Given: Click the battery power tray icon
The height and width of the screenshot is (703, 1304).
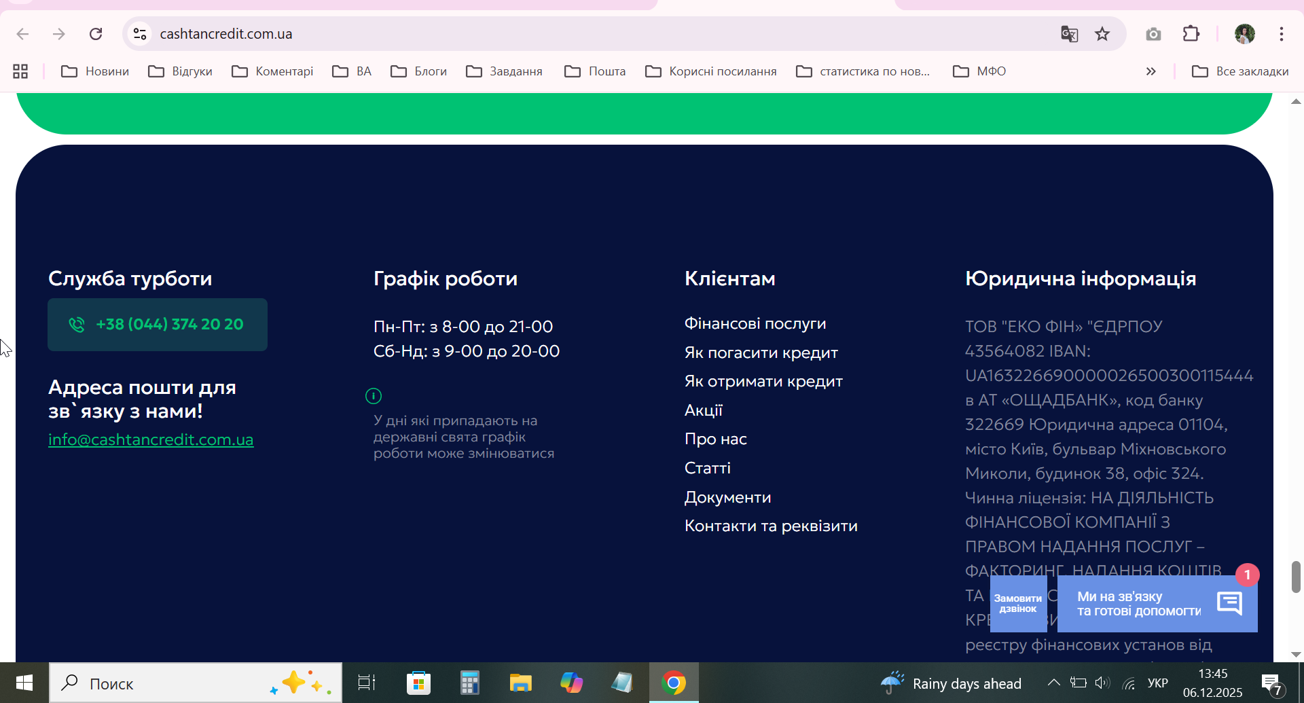Looking at the screenshot, I should point(1079,683).
